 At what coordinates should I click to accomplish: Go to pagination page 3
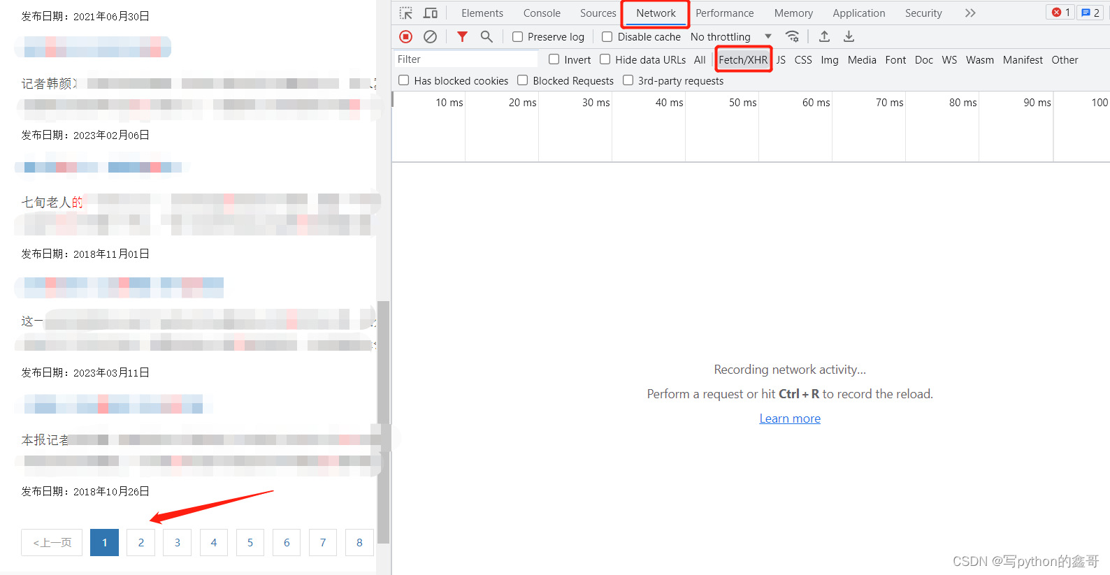[178, 543]
